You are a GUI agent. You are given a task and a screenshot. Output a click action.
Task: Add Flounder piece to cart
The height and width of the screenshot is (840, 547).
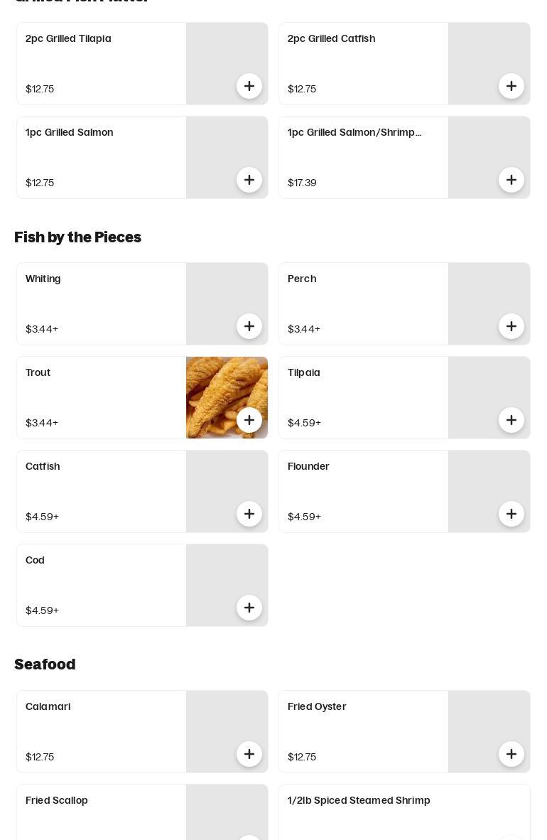click(x=511, y=515)
